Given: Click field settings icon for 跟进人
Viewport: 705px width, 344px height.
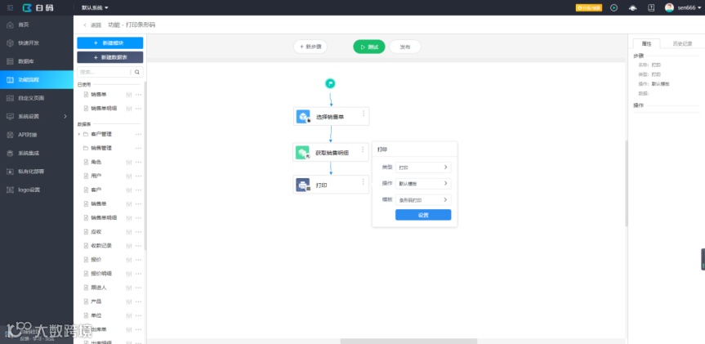Looking at the screenshot, I should pyautogui.click(x=129, y=288).
